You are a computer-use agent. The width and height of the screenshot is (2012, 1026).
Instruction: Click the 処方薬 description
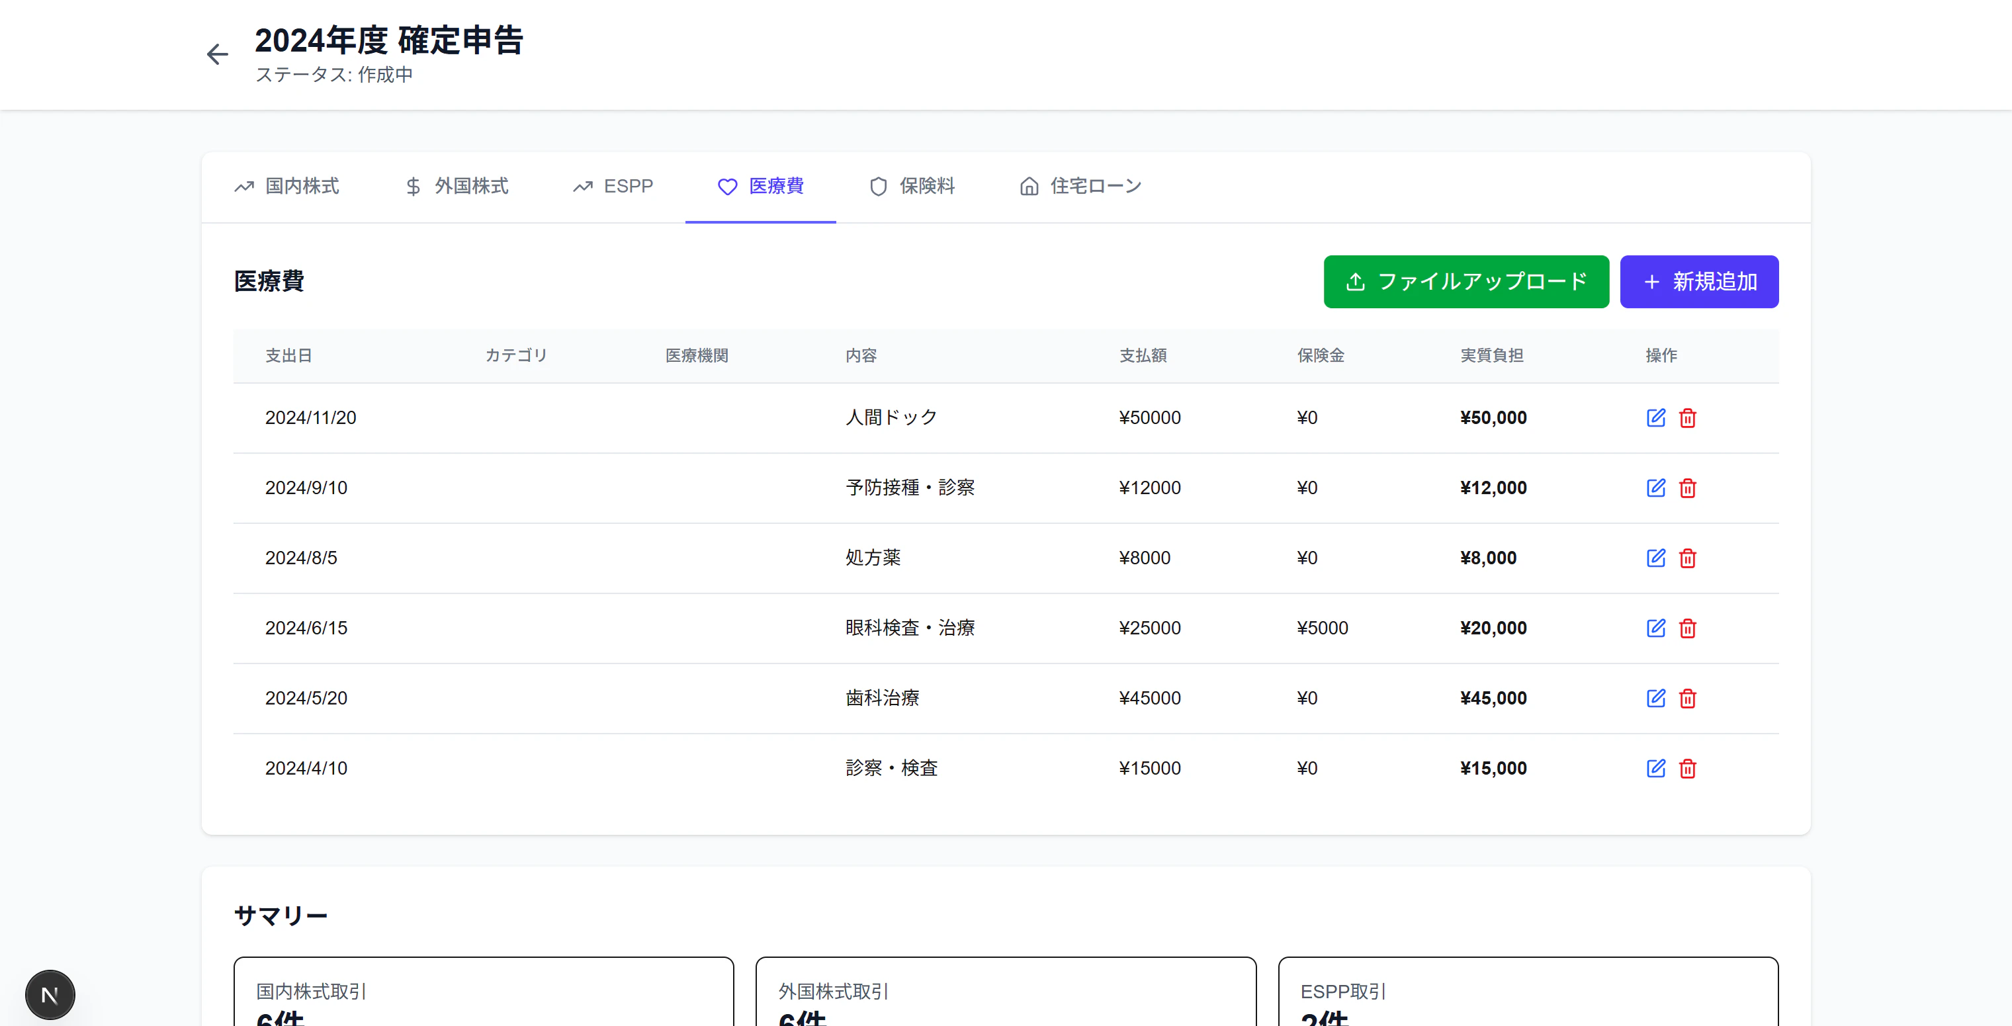[x=873, y=558]
